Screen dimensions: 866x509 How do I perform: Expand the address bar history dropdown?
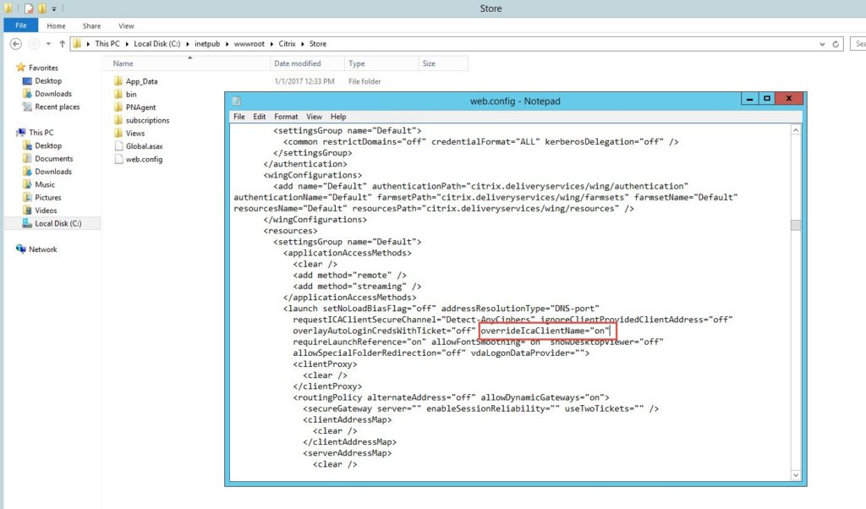point(822,44)
